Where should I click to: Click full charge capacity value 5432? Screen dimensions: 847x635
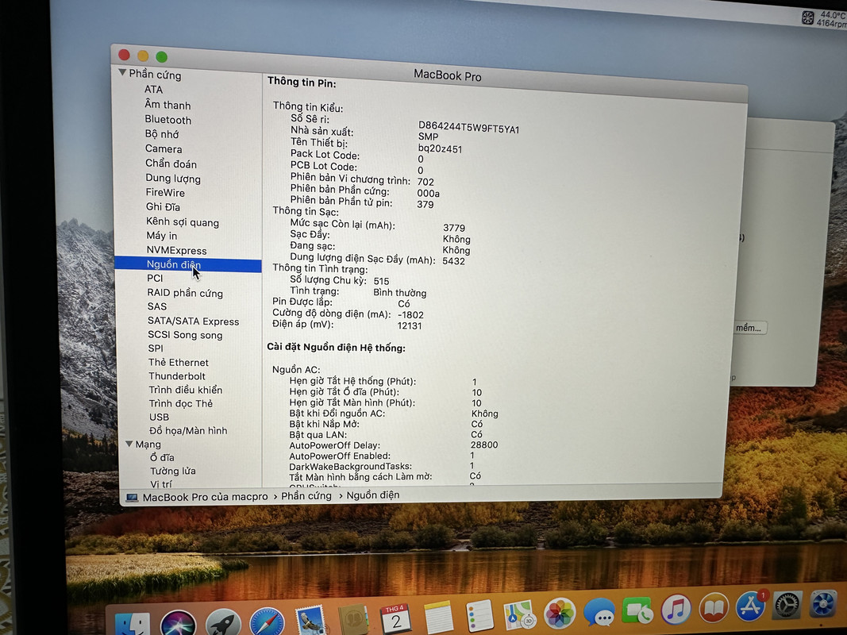point(453,261)
